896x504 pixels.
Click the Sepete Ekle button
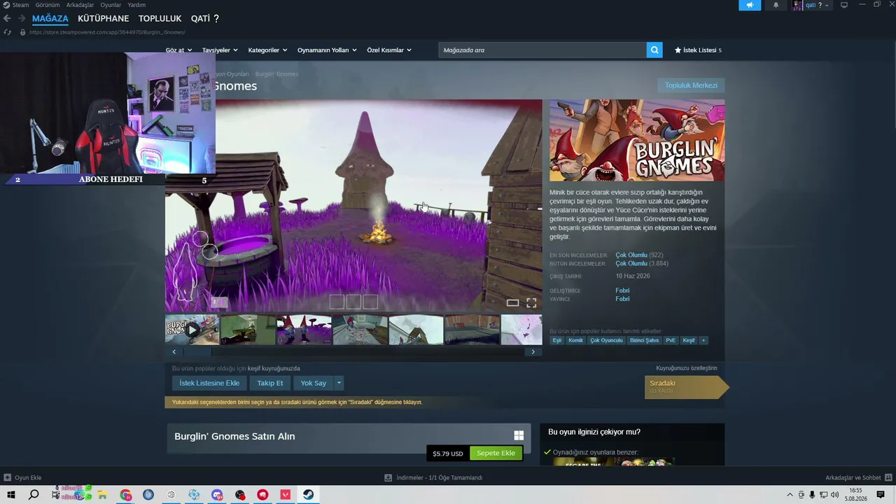click(x=496, y=453)
